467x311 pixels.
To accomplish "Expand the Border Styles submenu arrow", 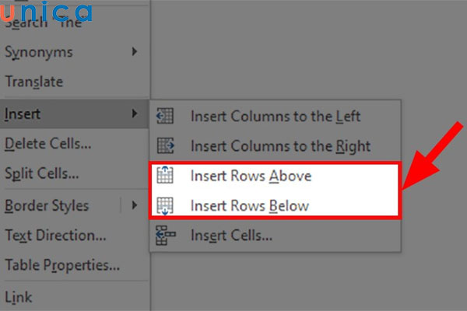I will [135, 205].
